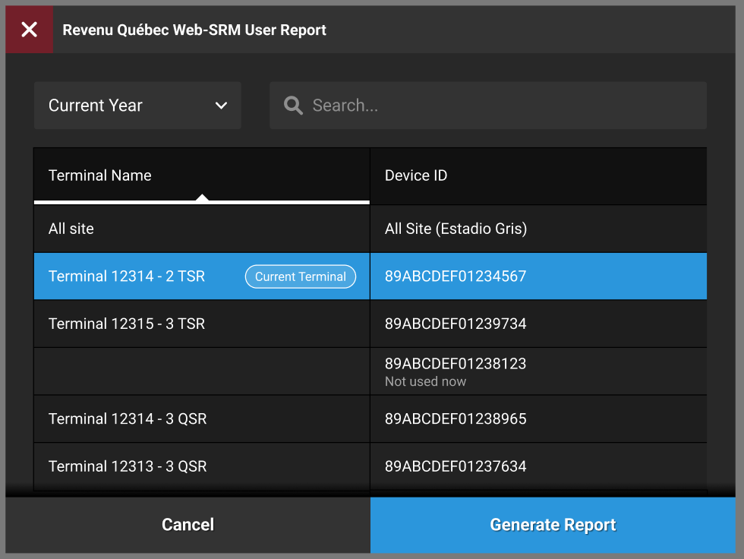This screenshot has height=559, width=744.
Task: Click the magnifying glass search icon
Action: 293,106
